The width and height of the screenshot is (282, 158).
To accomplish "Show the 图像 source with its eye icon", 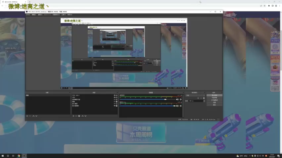I will click(x=115, y=101).
